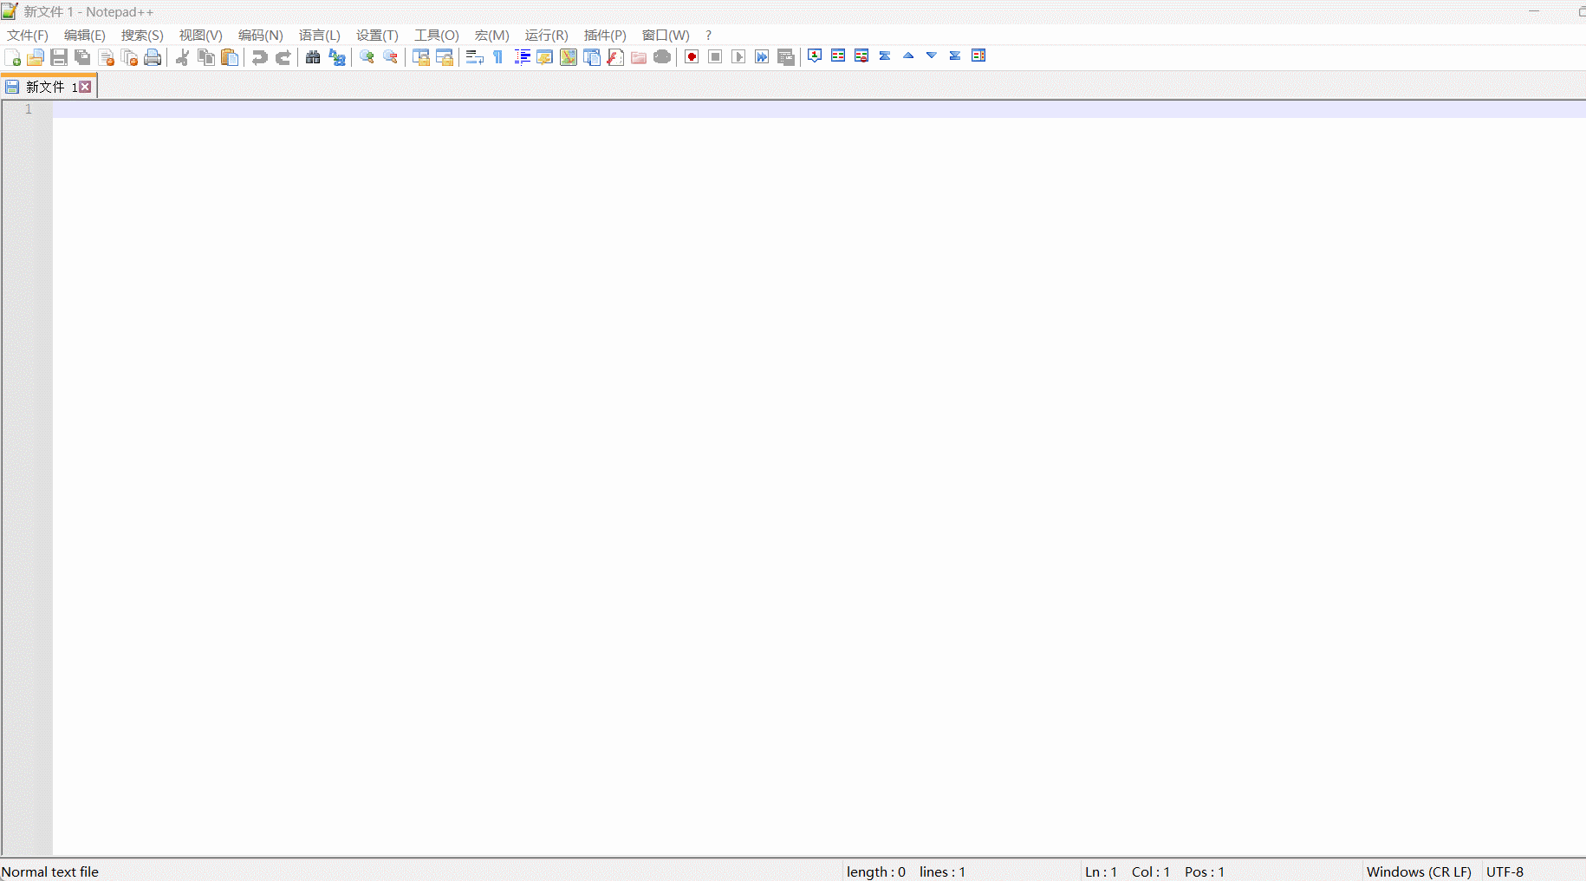Click the Zoom in magnifier icon
Screen dimensions: 1586x881
[x=367, y=57]
